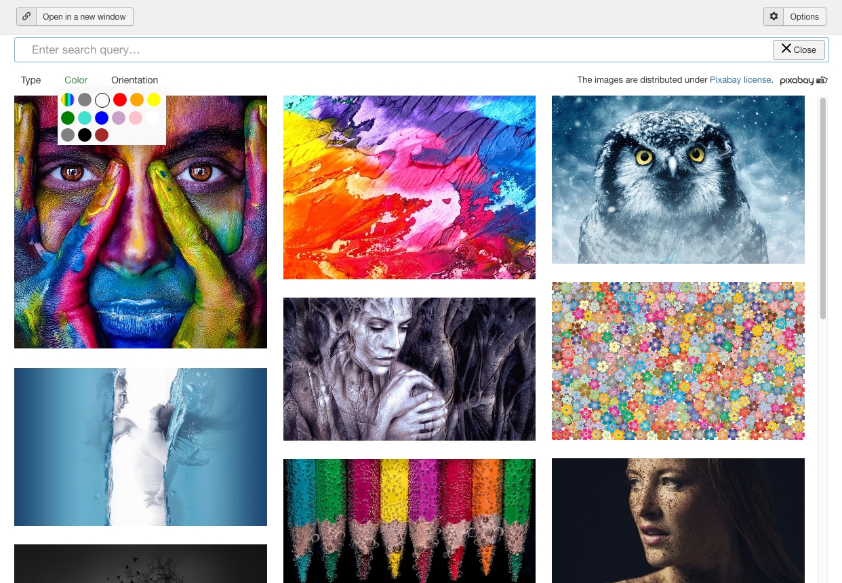
Task: Click the Pixabay logo
Action: point(803,80)
